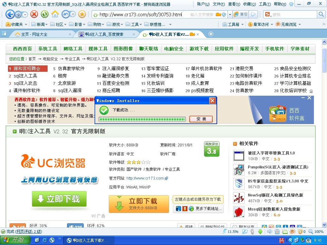Open the browser repair first-aid kit icon
Image resolution: width=327 pixels, height=245 pixels.
coord(277,232)
